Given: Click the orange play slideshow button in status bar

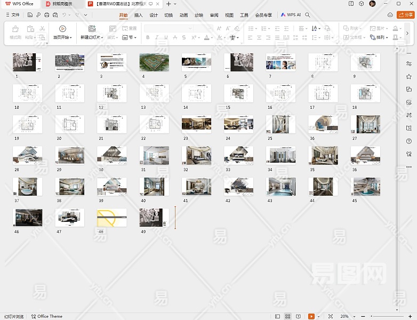Looking at the screenshot, I should click(x=311, y=316).
